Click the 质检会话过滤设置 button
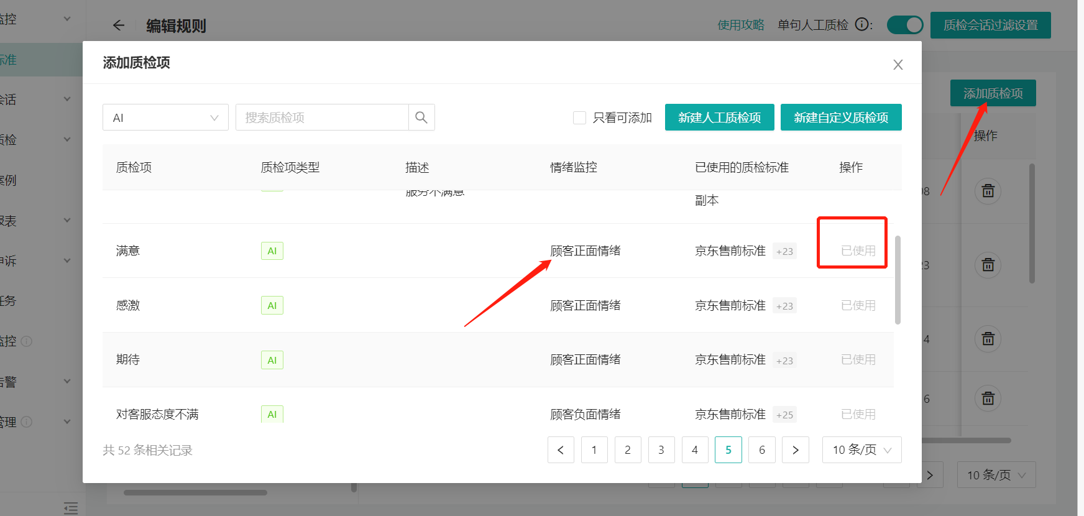The height and width of the screenshot is (516, 1084). [x=991, y=25]
